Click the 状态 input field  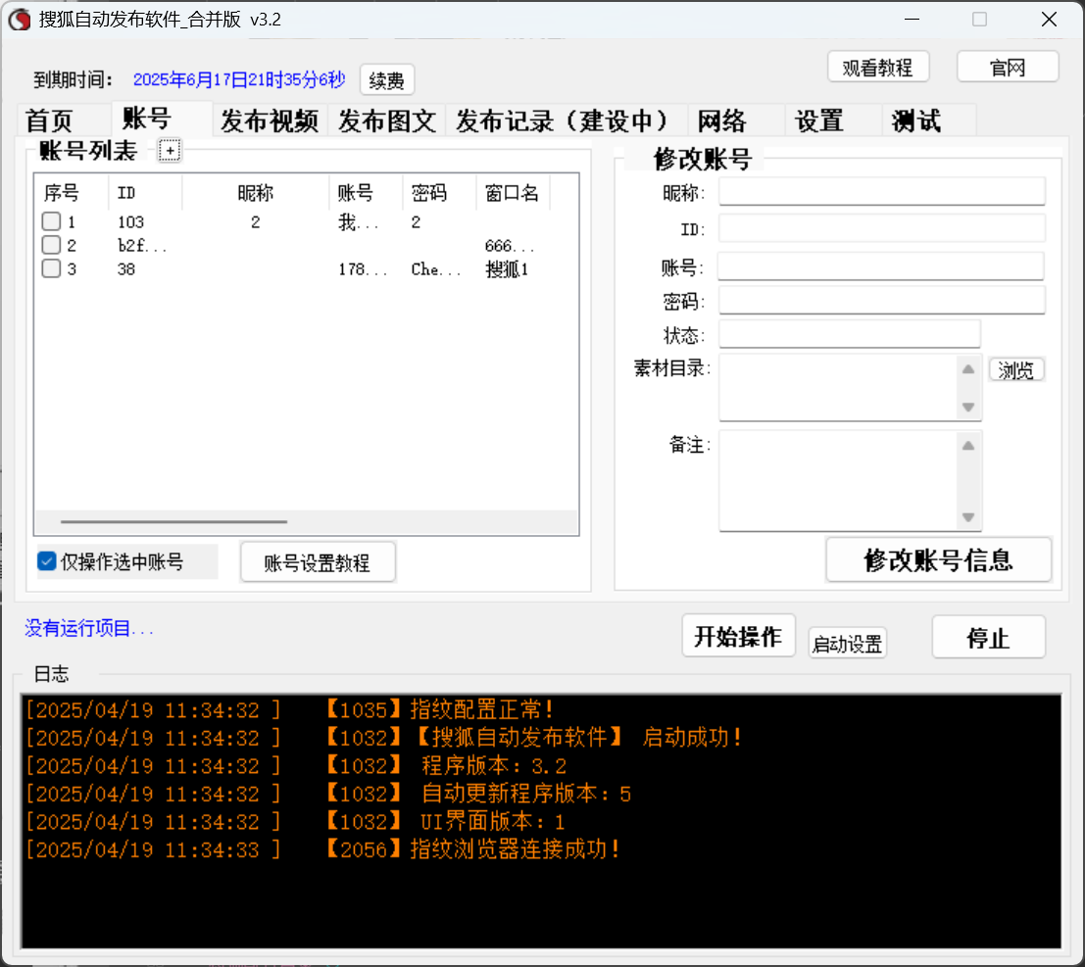coord(850,334)
